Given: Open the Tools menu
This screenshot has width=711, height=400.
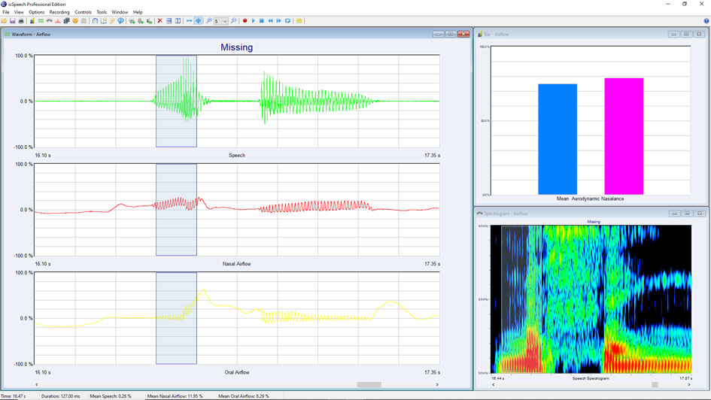Looking at the screenshot, I should [102, 12].
